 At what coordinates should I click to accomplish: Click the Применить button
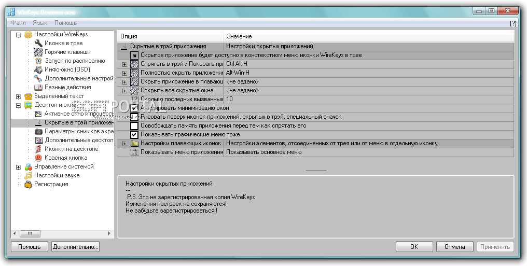pyautogui.click(x=495, y=247)
